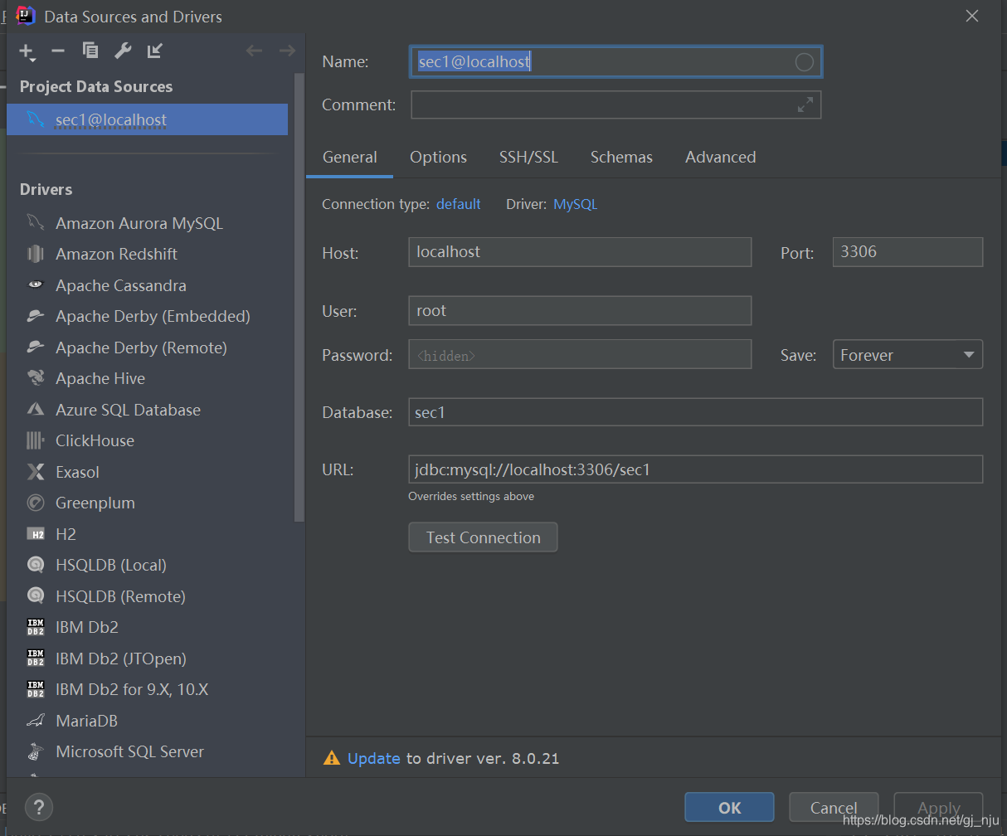This screenshot has height=836, width=1007.
Task: Switch to the Options tab
Action: (438, 158)
